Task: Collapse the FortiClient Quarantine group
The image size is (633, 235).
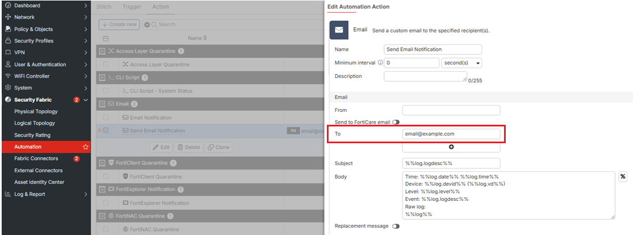Action: coord(102,163)
